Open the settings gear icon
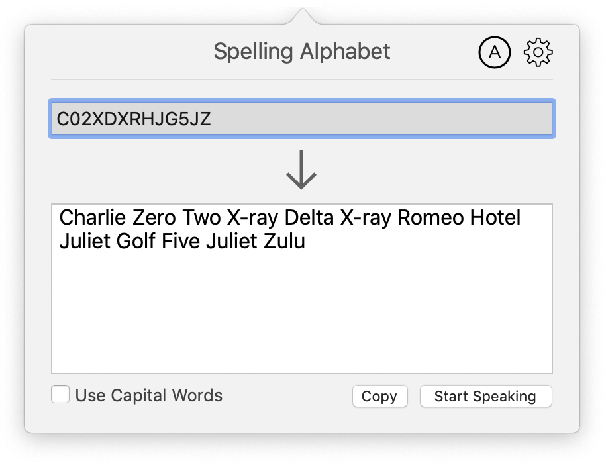Screen dimensions: 604x463 point(538,51)
